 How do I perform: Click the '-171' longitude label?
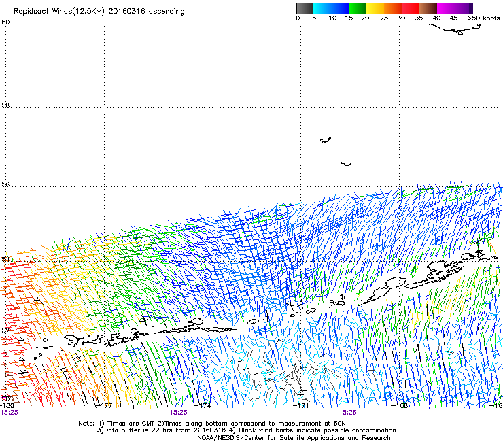point(301,405)
